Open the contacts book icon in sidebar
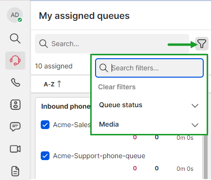Screen dimensions: 211x180 click(x=16, y=105)
